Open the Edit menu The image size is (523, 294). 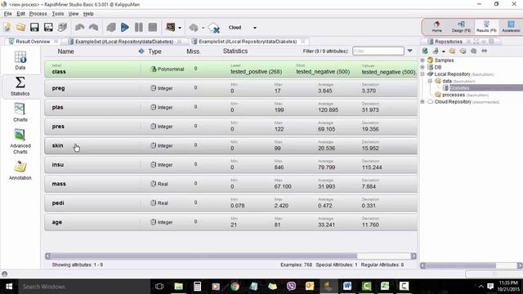[20, 14]
